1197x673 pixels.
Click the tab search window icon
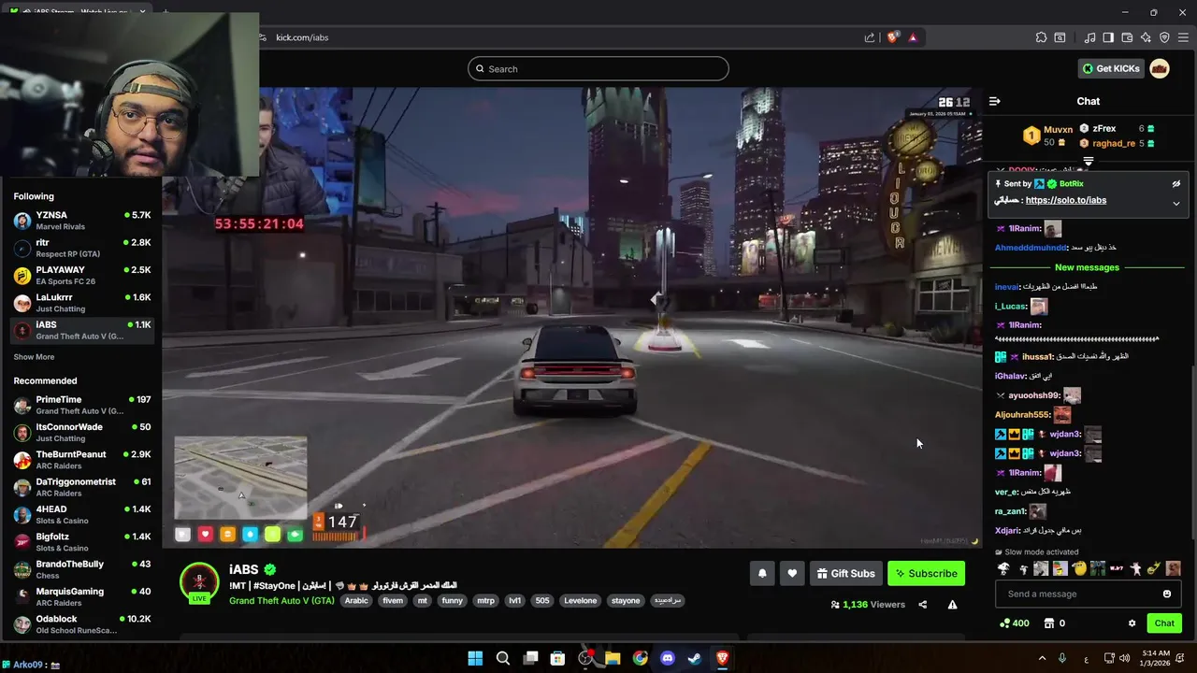(1060, 37)
